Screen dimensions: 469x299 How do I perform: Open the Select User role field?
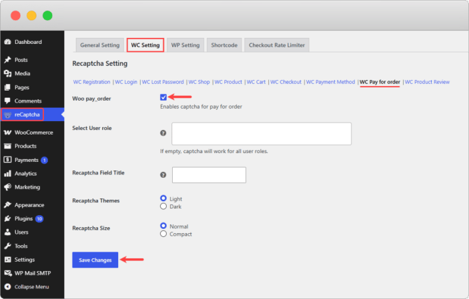[262, 134]
